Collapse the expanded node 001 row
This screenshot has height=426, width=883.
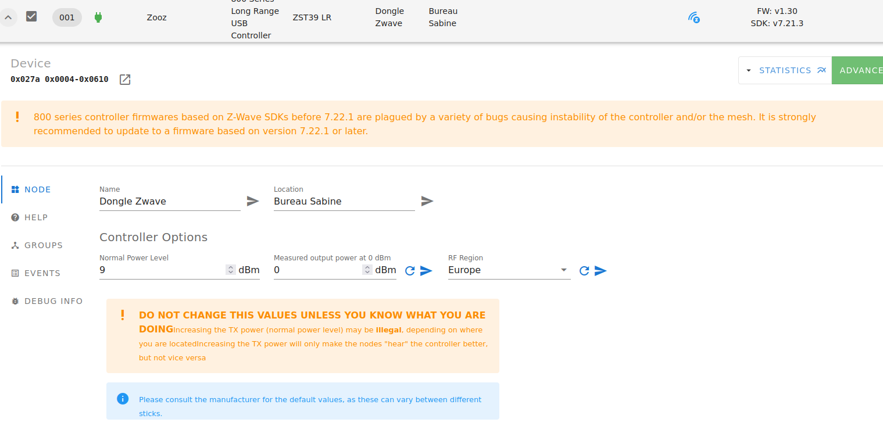8,17
